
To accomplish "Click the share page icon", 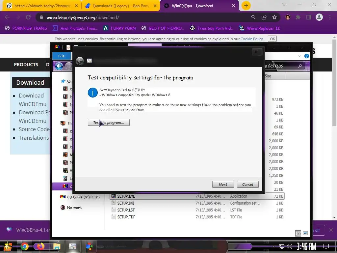I will click(x=264, y=17).
